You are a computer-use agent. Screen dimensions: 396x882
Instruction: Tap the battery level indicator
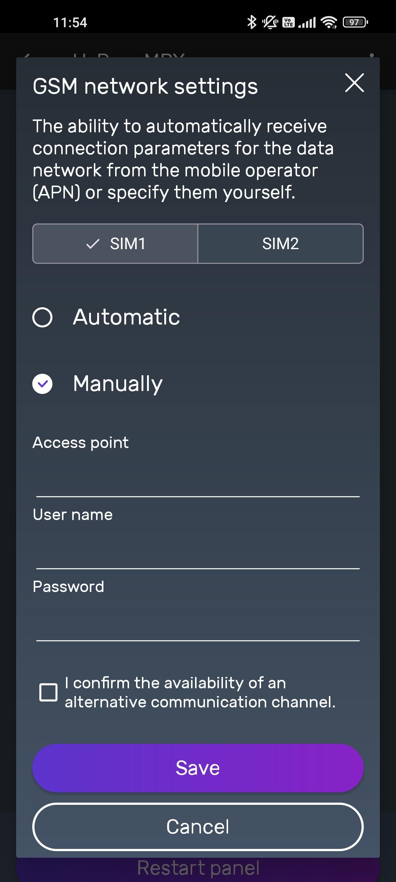pyautogui.click(x=355, y=22)
